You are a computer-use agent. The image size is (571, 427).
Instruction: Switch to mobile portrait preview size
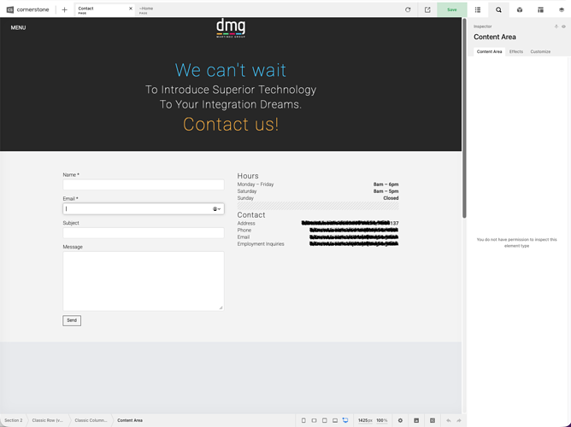(x=303, y=420)
